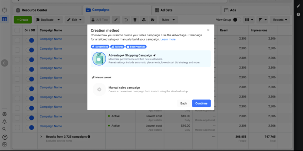Expand the Duplicate dropdown arrow

[59, 20]
